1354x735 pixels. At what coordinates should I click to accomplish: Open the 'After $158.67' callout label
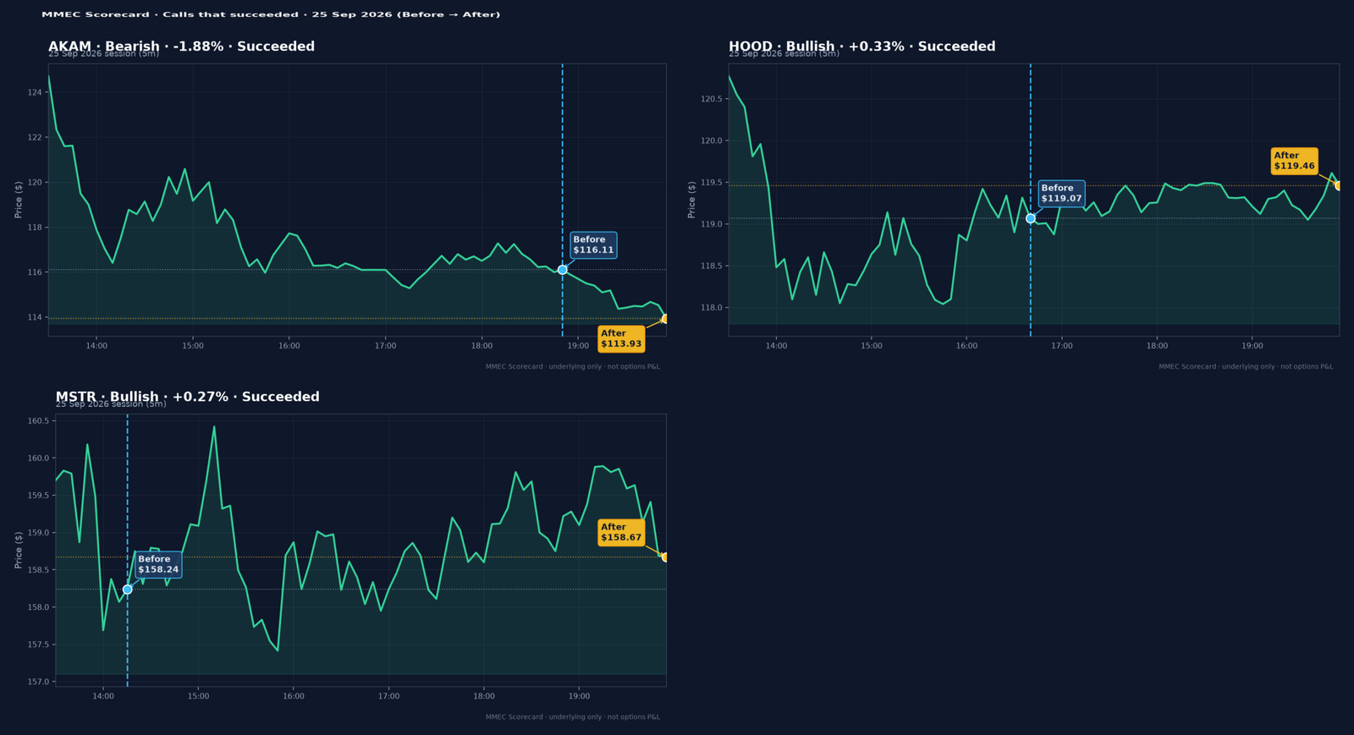(621, 532)
